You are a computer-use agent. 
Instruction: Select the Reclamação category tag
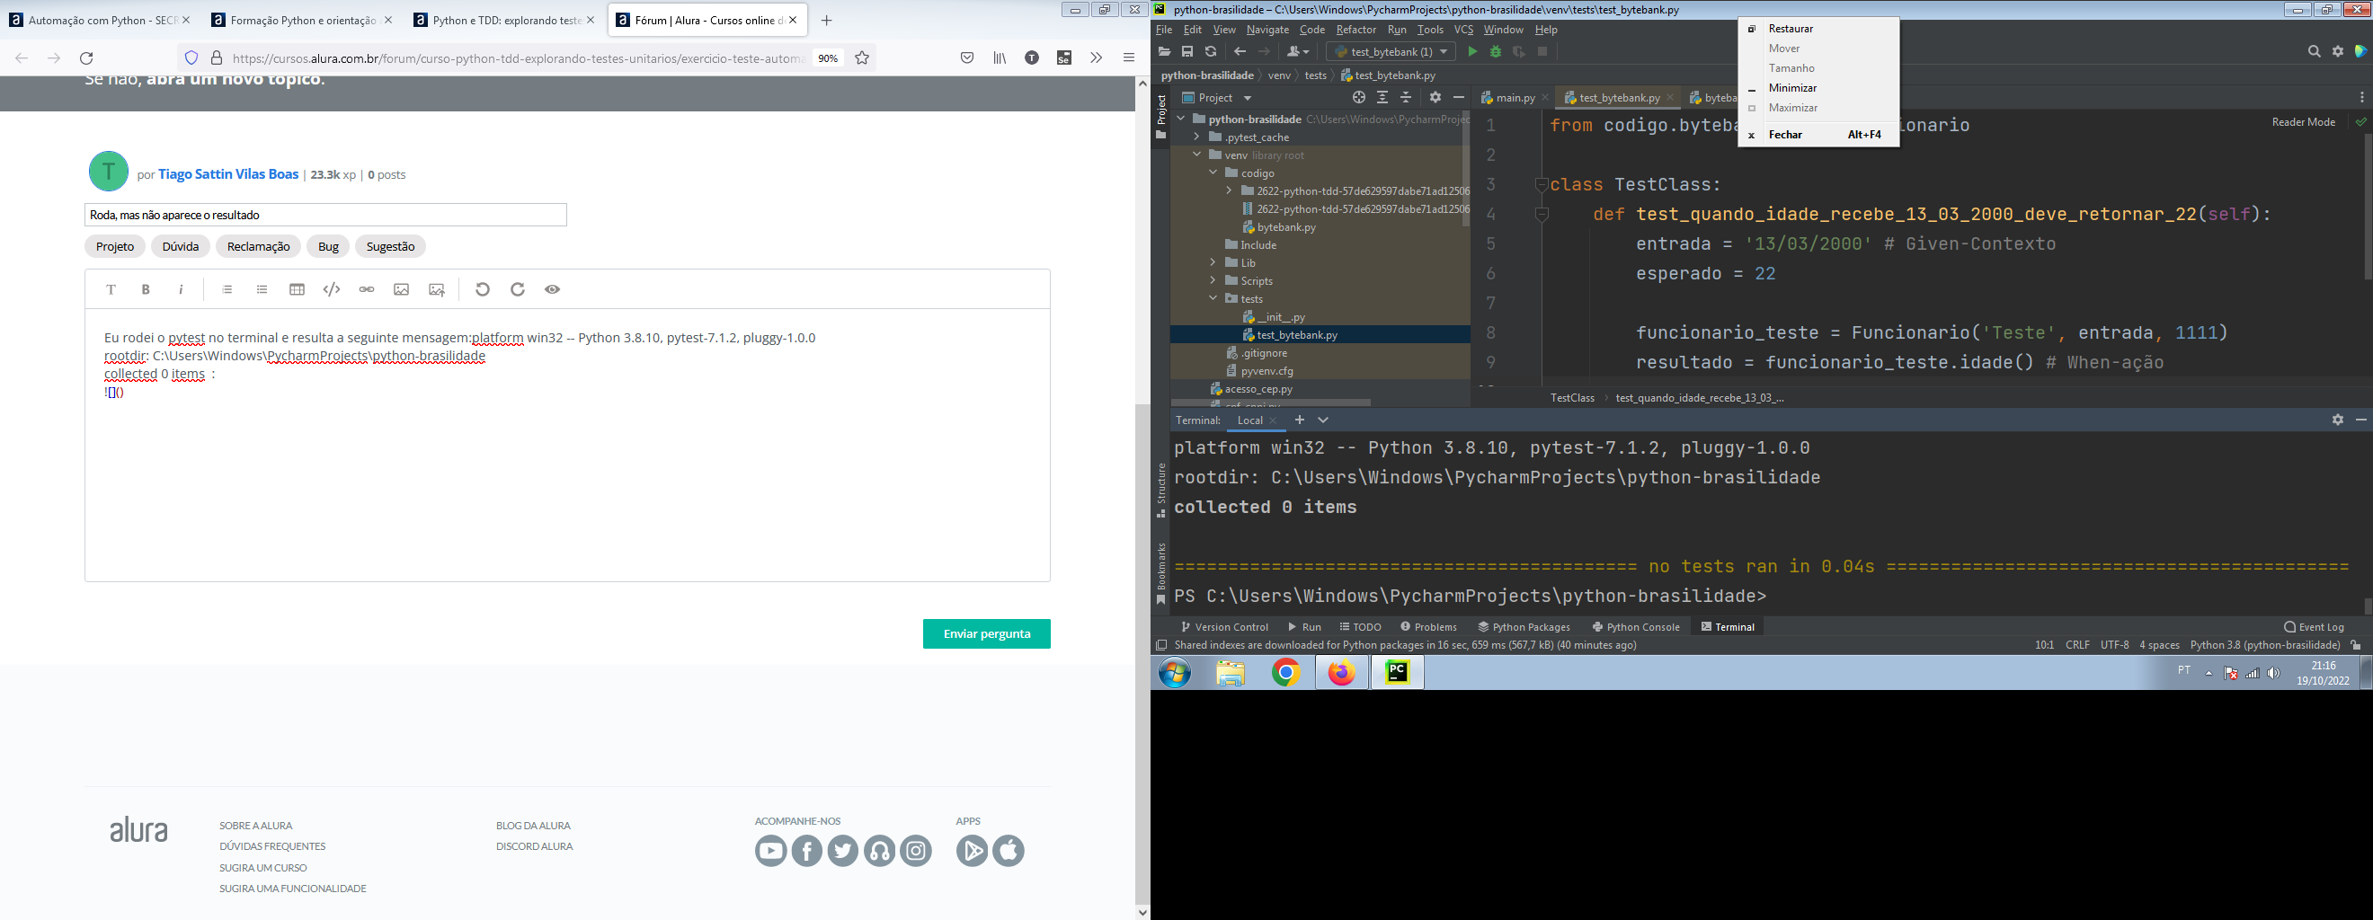coord(259,246)
